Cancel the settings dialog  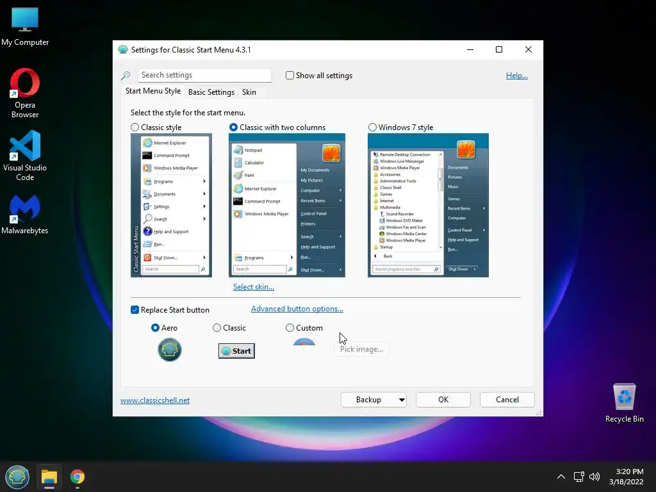[x=507, y=400]
